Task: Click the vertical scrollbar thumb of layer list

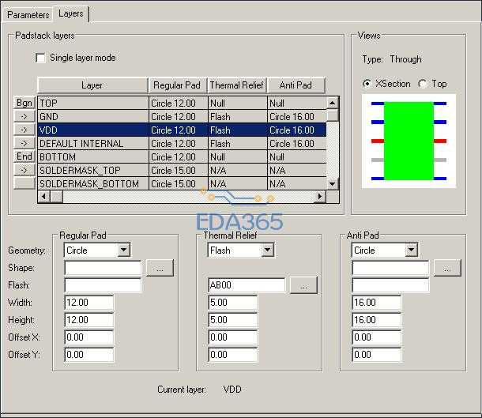Action: [x=333, y=115]
